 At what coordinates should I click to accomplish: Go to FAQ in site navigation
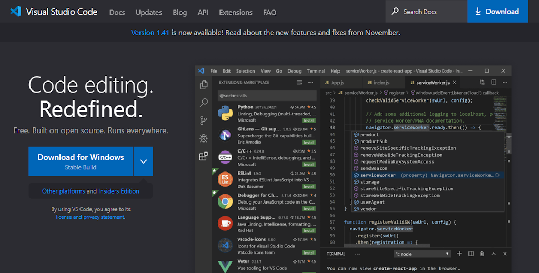(270, 13)
